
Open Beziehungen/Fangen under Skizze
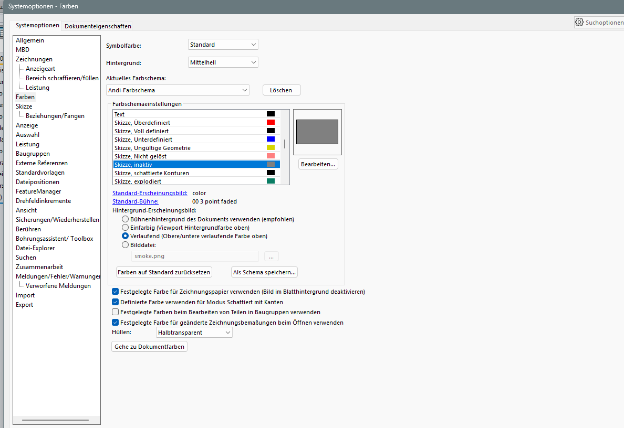pyautogui.click(x=55, y=116)
